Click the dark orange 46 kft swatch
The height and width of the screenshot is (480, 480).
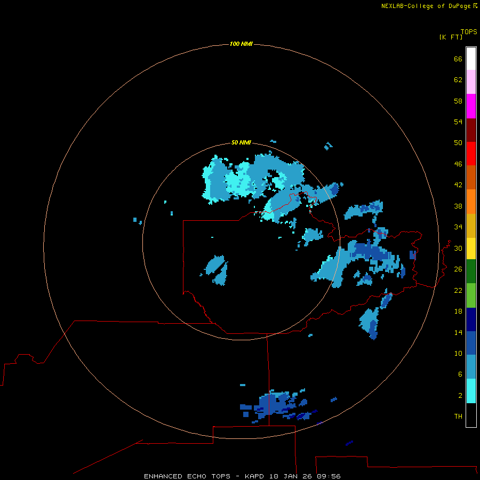471,177
